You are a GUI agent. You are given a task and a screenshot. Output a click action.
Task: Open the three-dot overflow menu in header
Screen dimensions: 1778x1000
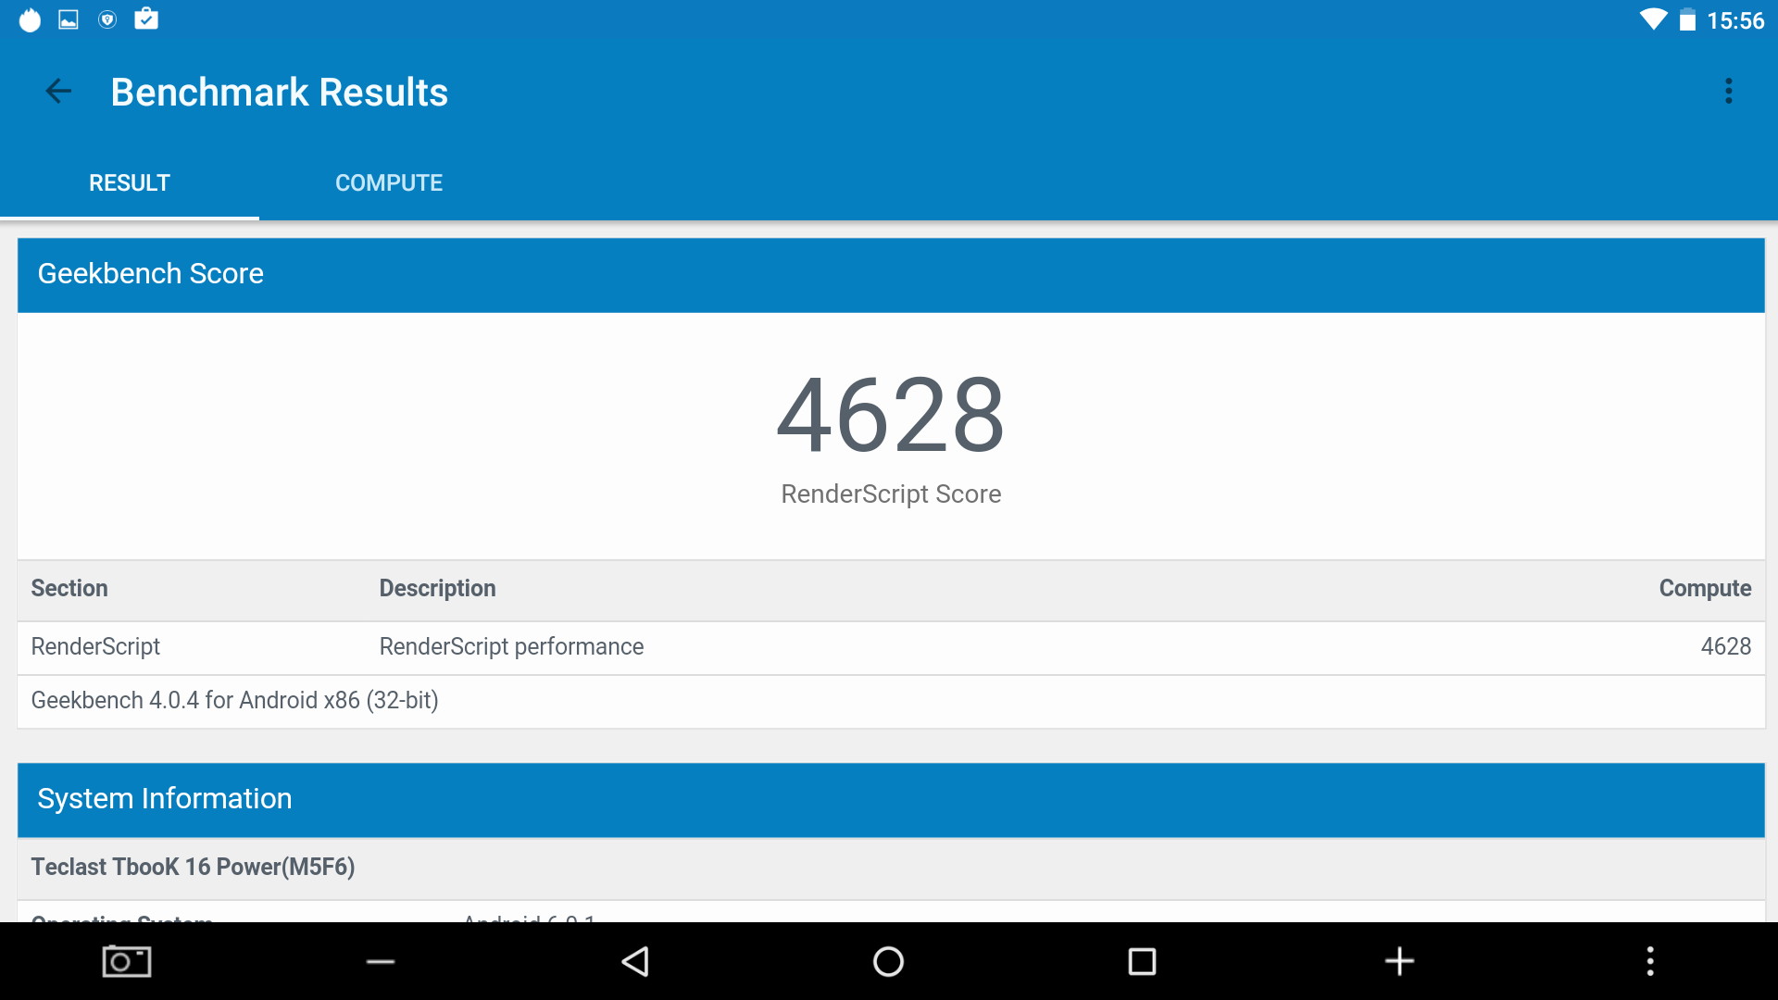(1728, 91)
